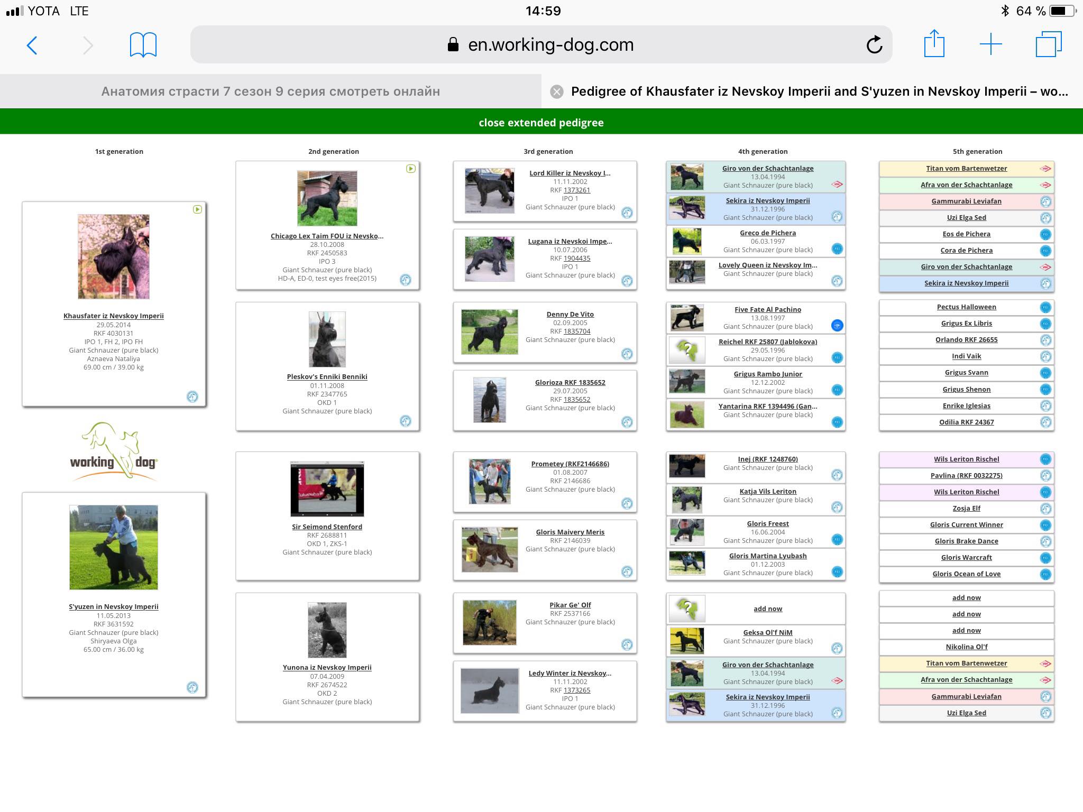The height and width of the screenshot is (812, 1083).
Task: Click icon on Greco de Pichera row
Action: [x=837, y=248]
